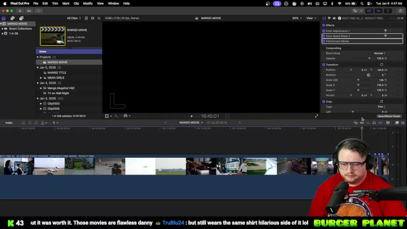Disable the Transform checkbox
Image resolution: width=407 pixels, height=229 pixels.
coord(324,65)
